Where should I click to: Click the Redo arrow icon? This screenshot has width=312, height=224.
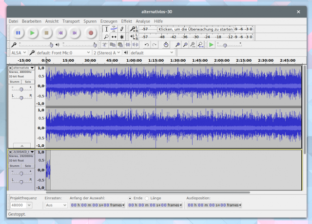coord(154,45)
